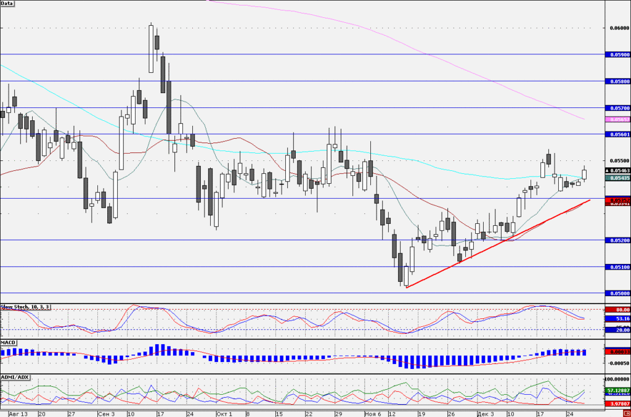Click the red scroll icon in bottom-right corner
The height and width of the screenshot is (417, 631).
pyautogui.click(x=628, y=414)
